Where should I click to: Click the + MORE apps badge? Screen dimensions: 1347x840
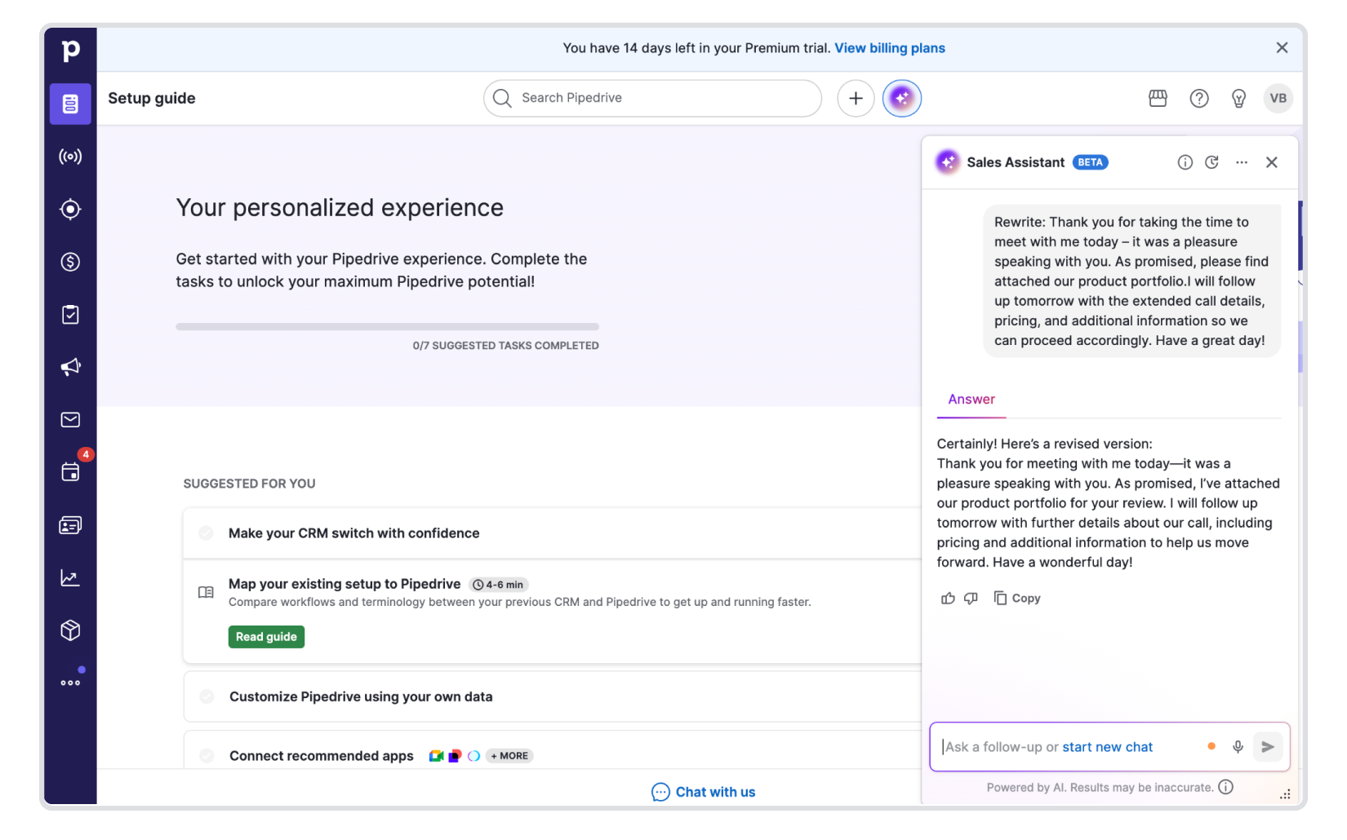pyautogui.click(x=510, y=756)
